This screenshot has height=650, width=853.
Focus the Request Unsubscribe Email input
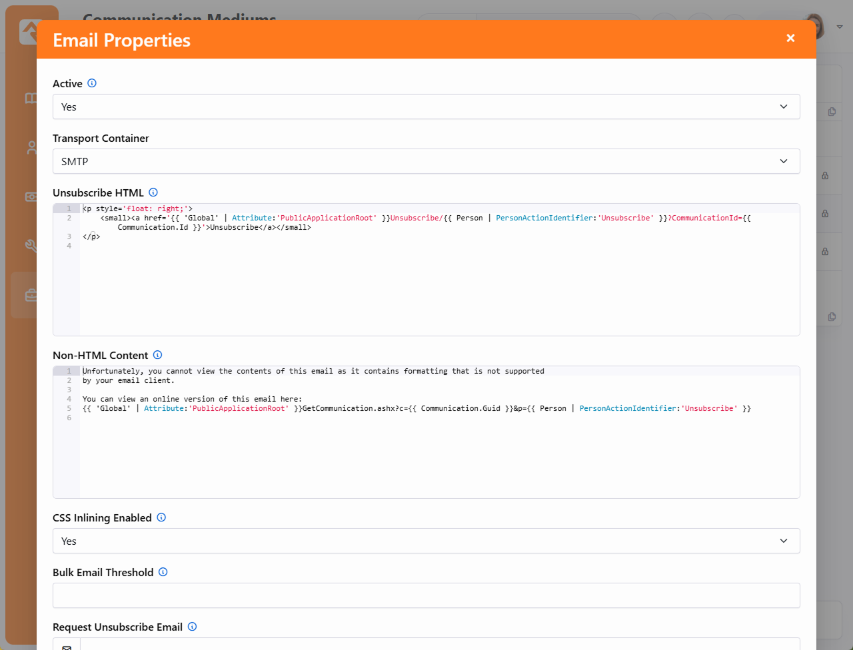[440, 645]
